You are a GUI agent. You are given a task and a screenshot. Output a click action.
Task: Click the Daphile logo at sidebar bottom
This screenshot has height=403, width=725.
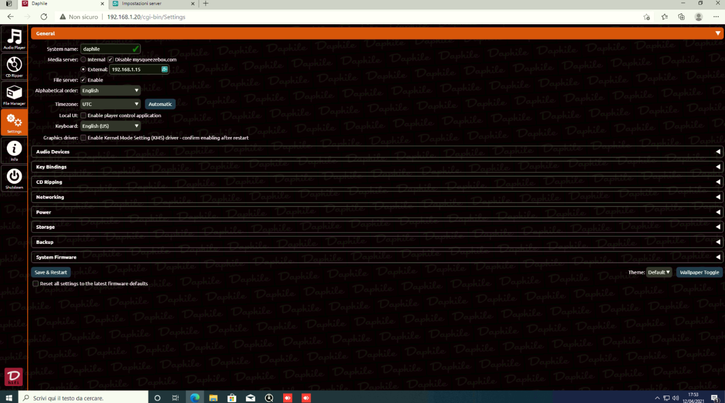pyautogui.click(x=14, y=378)
